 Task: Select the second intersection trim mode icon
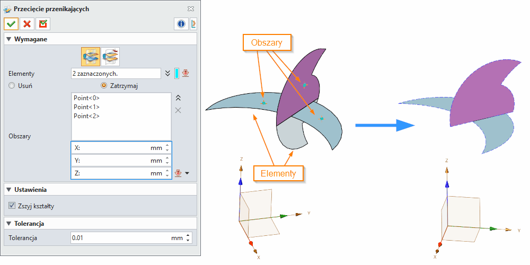[x=110, y=56]
